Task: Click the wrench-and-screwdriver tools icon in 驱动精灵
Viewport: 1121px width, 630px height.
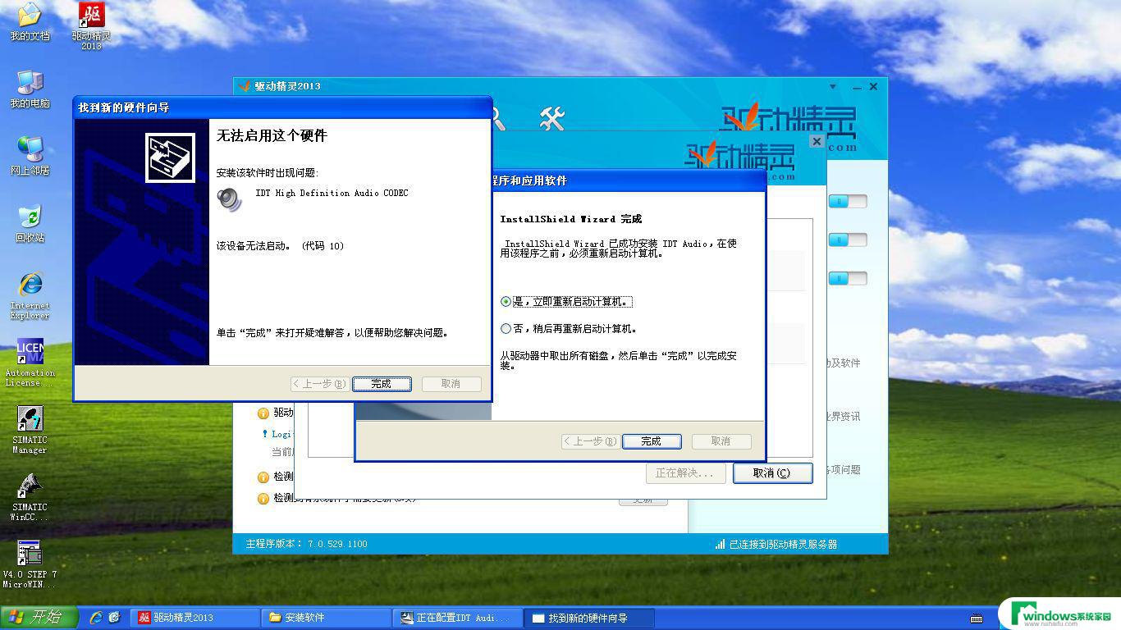Action: pyautogui.click(x=552, y=119)
